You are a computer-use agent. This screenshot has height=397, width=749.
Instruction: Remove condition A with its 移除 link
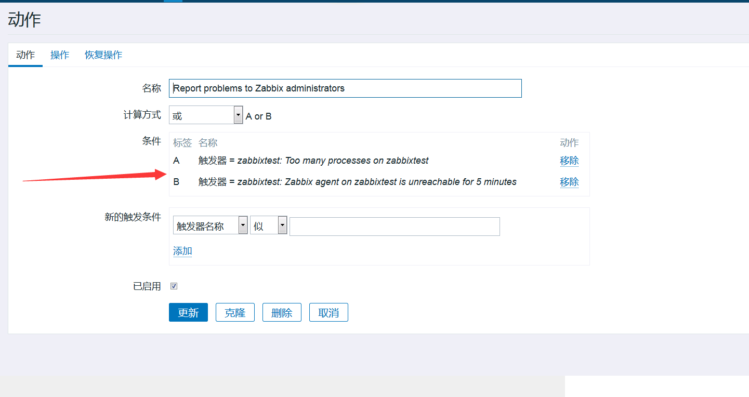click(x=569, y=161)
